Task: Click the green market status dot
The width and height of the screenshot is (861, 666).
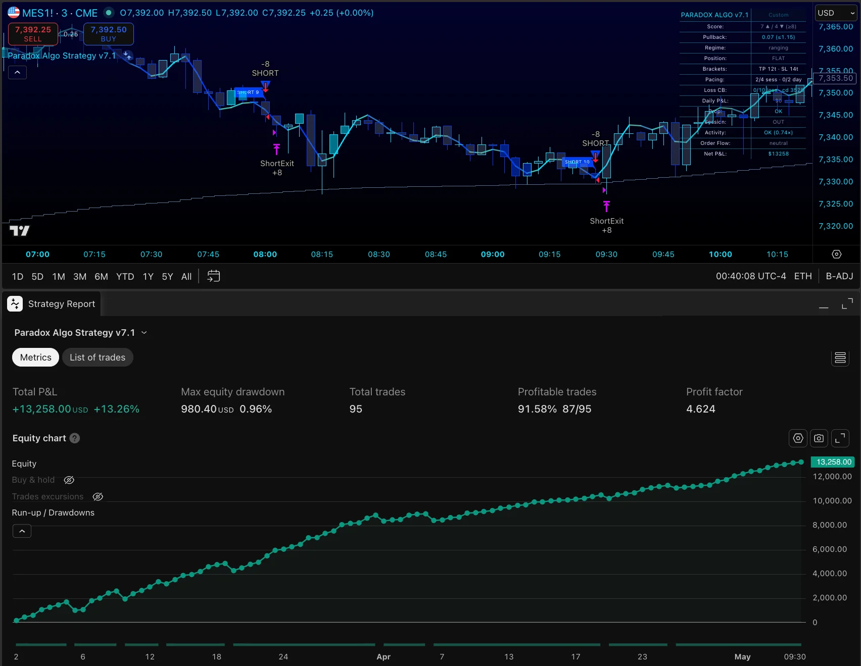Action: 109,13
